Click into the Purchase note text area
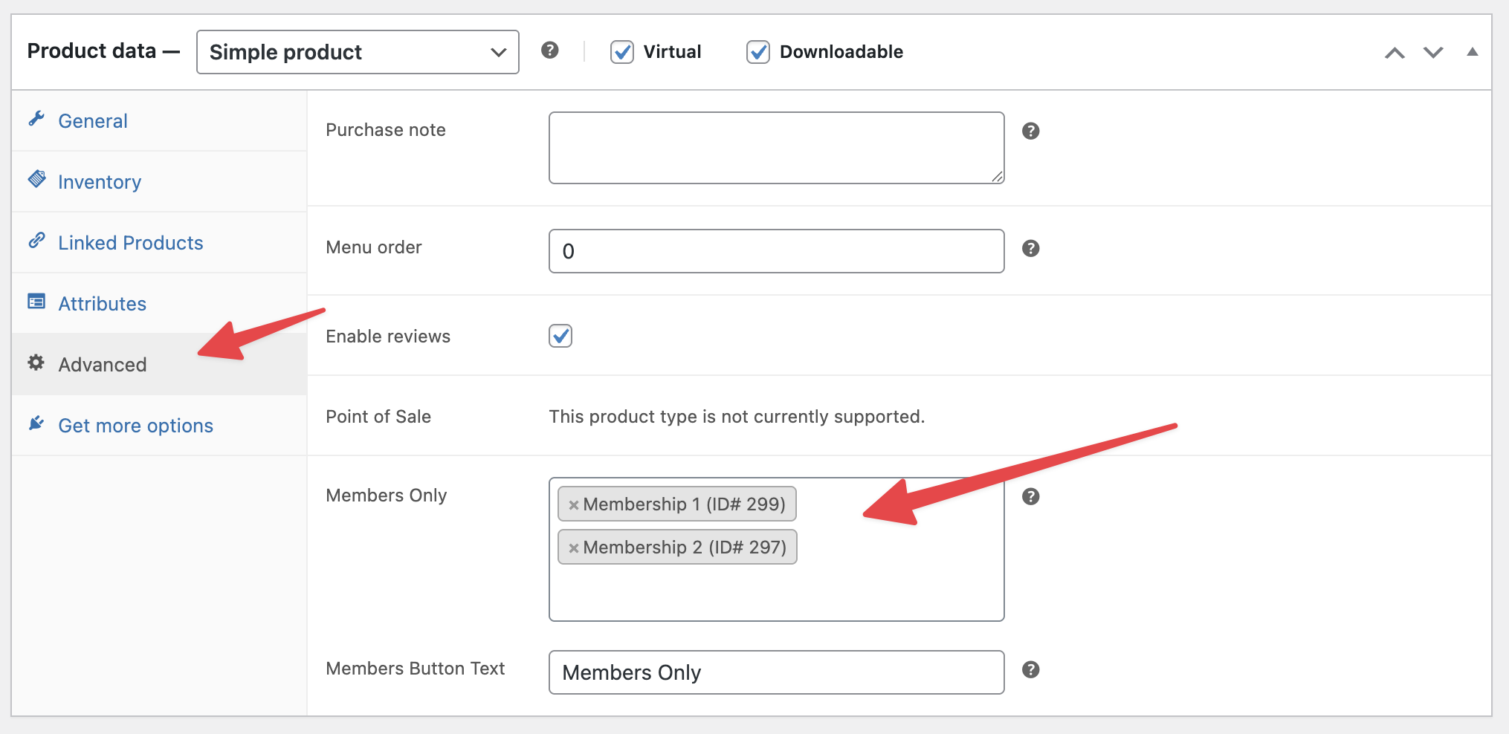The width and height of the screenshot is (1509, 734). coord(776,148)
